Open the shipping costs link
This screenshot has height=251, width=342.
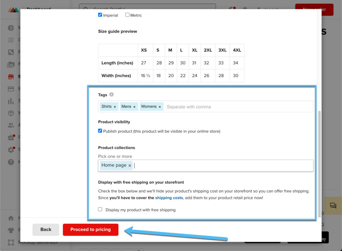pyautogui.click(x=169, y=198)
